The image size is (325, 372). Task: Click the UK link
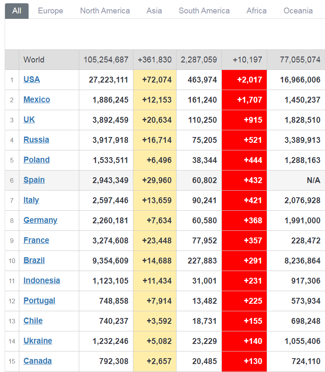tap(29, 120)
